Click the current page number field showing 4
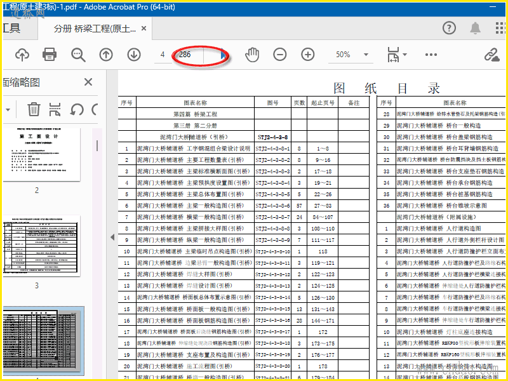The width and height of the screenshot is (508, 381). click(163, 55)
